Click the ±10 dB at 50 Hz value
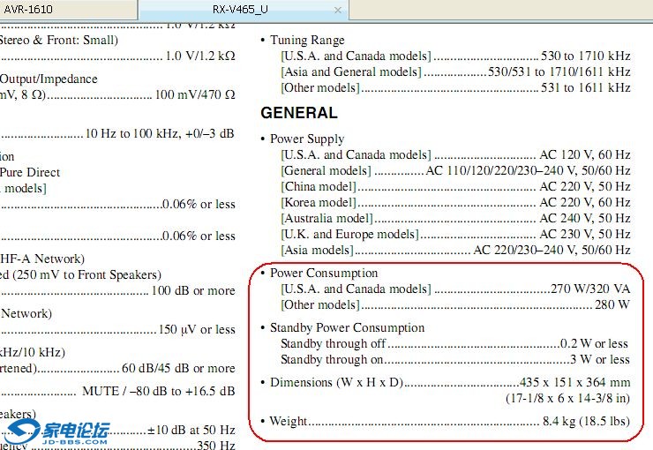 click(191, 430)
